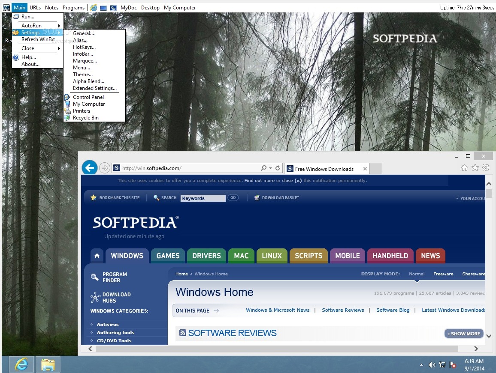Click the Desktop shortcut in top bar

click(150, 8)
